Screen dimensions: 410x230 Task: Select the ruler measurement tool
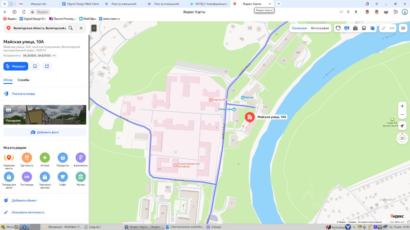[383, 28]
